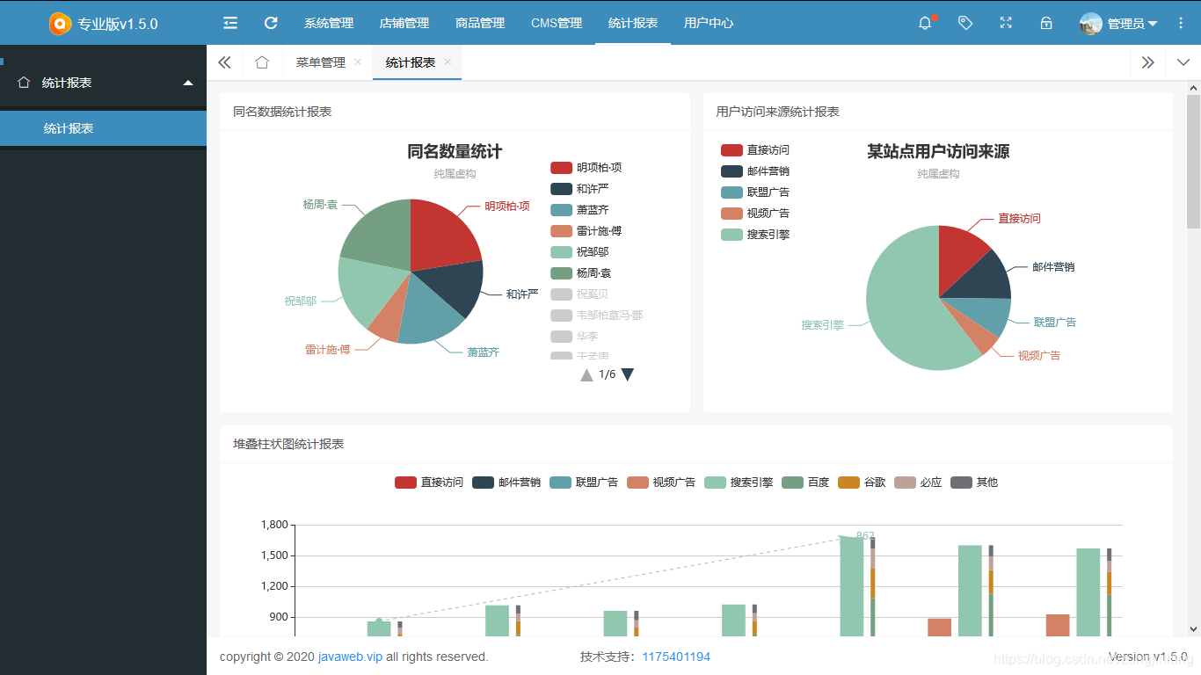Toggle 谷歌 legend in stacked bar chart
1201x675 pixels.
pos(862,483)
